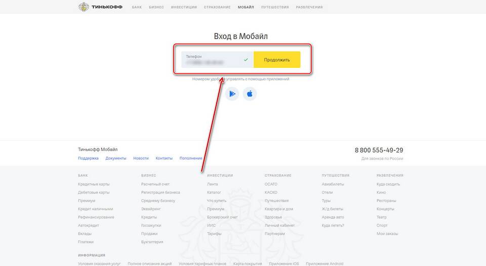Open the Пополнение link
The height and width of the screenshot is (266, 486).
tap(191, 158)
